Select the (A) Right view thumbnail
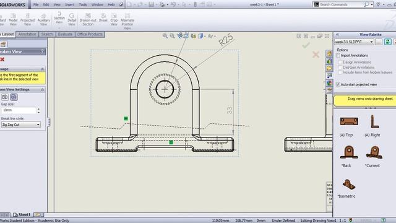The height and width of the screenshot is (223, 396). pos(374,121)
